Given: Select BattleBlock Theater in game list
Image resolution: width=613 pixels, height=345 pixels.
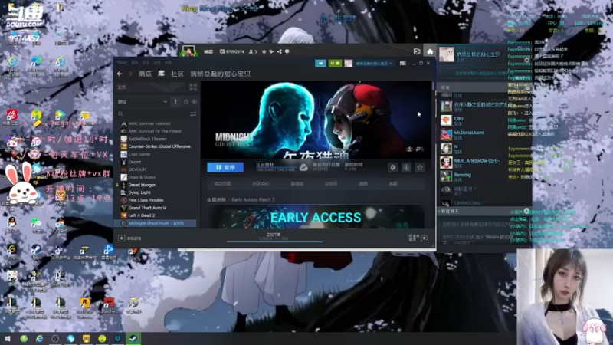Looking at the screenshot, I should pos(147,139).
